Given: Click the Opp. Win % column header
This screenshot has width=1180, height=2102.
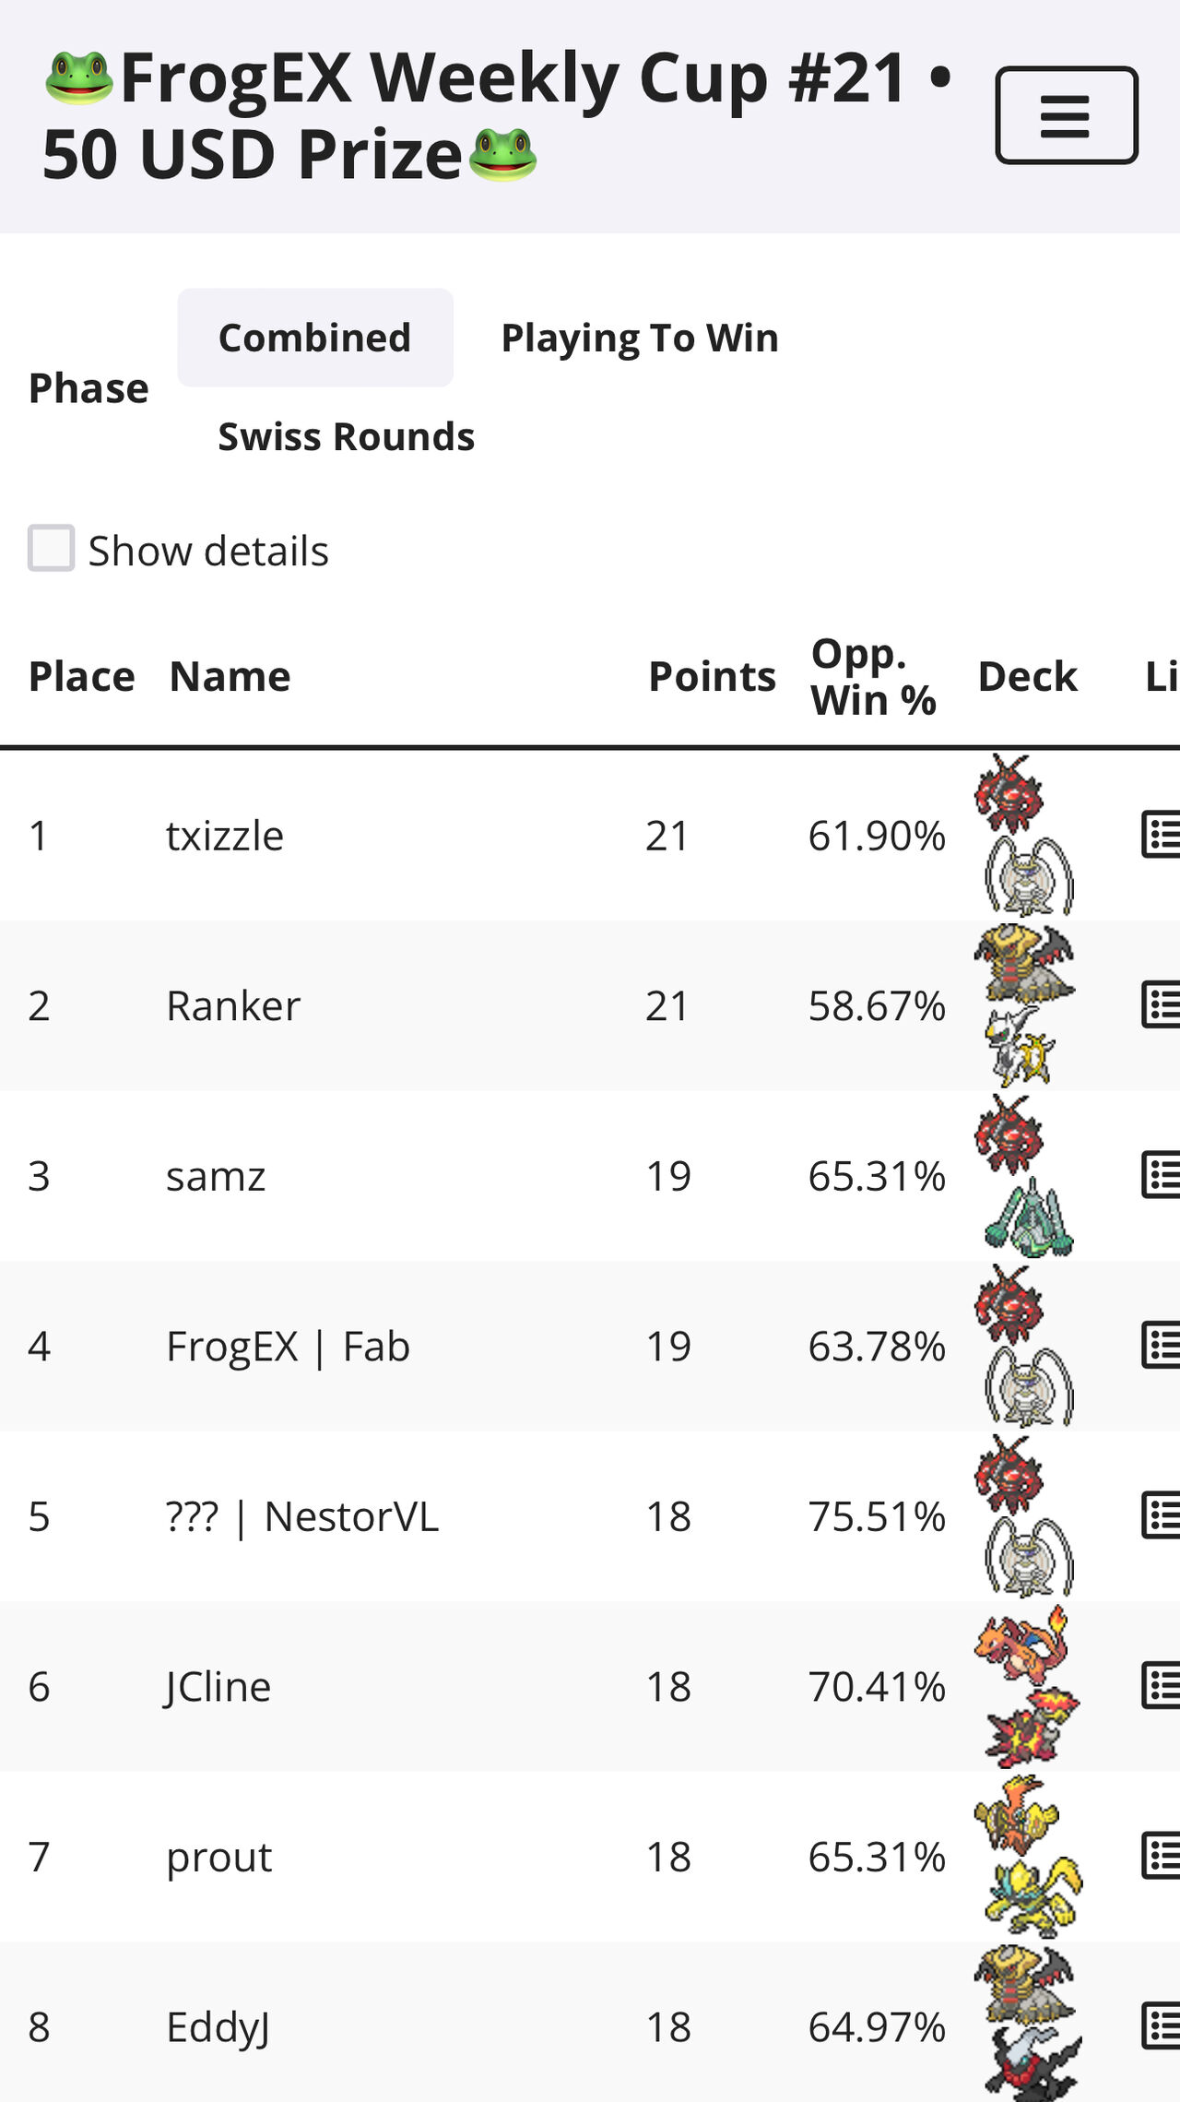Looking at the screenshot, I should (x=874, y=677).
